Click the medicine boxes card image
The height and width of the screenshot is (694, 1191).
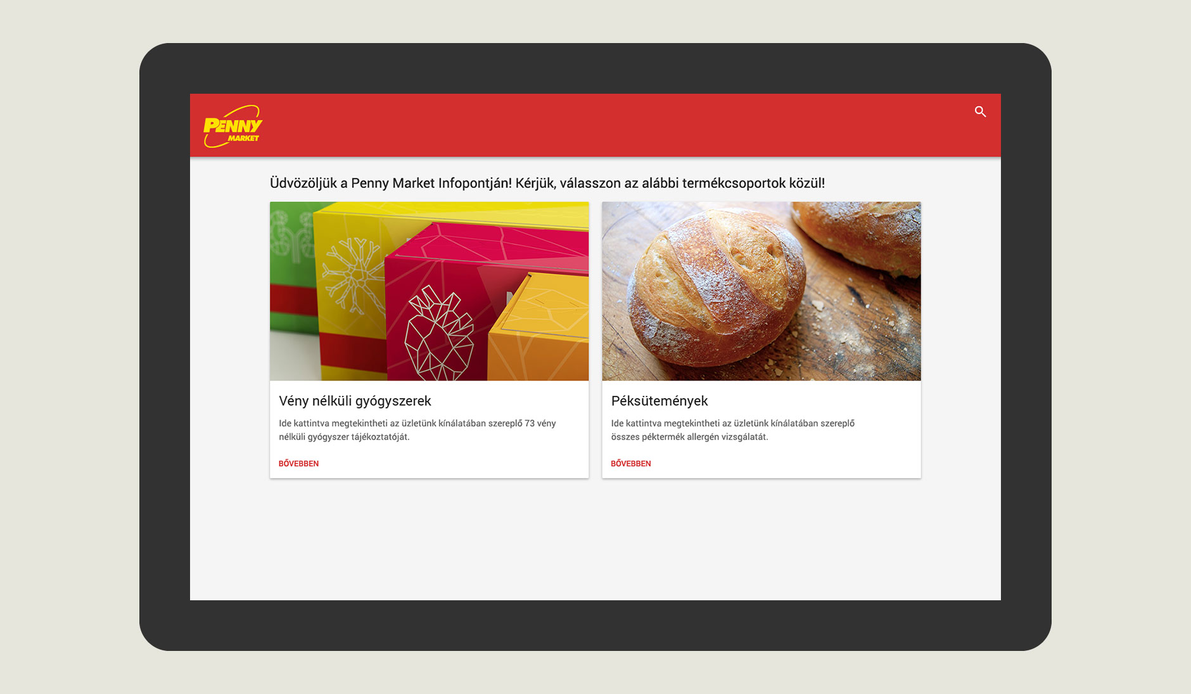430,291
